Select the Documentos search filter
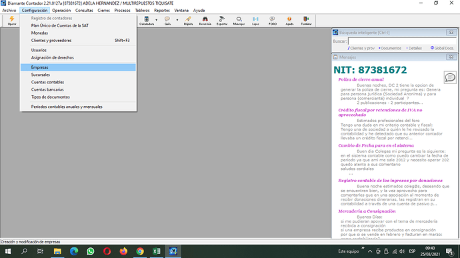This screenshot has width=460, height=258. point(390,48)
